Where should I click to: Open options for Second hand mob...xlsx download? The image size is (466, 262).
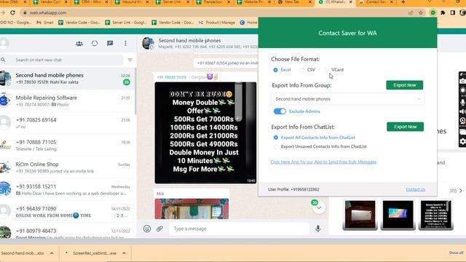tap(52, 253)
